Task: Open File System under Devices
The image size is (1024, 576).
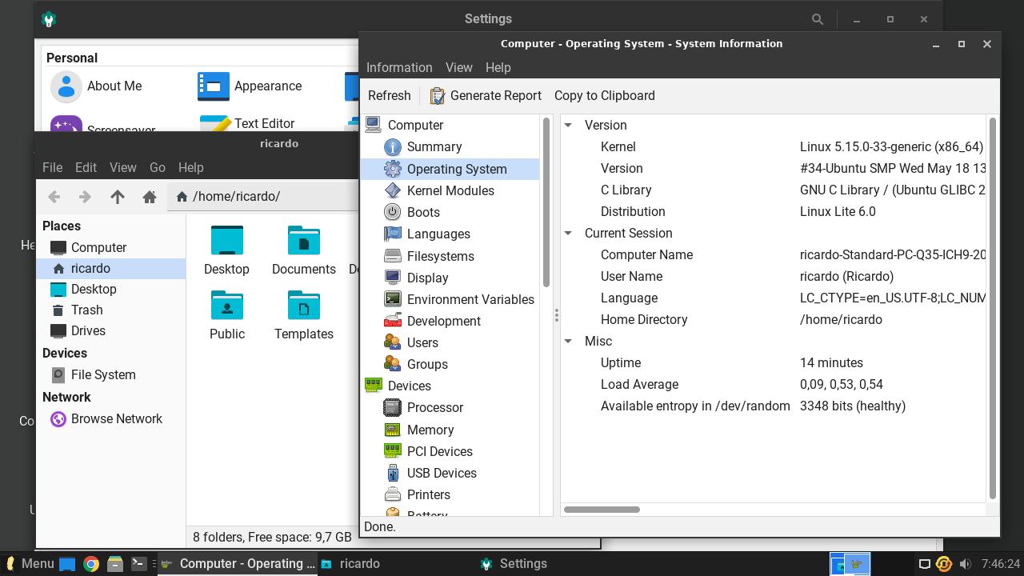Action: coord(111,375)
